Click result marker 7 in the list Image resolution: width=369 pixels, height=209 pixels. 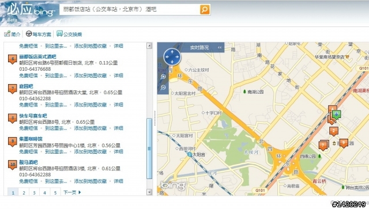pyautogui.click(x=13, y=89)
